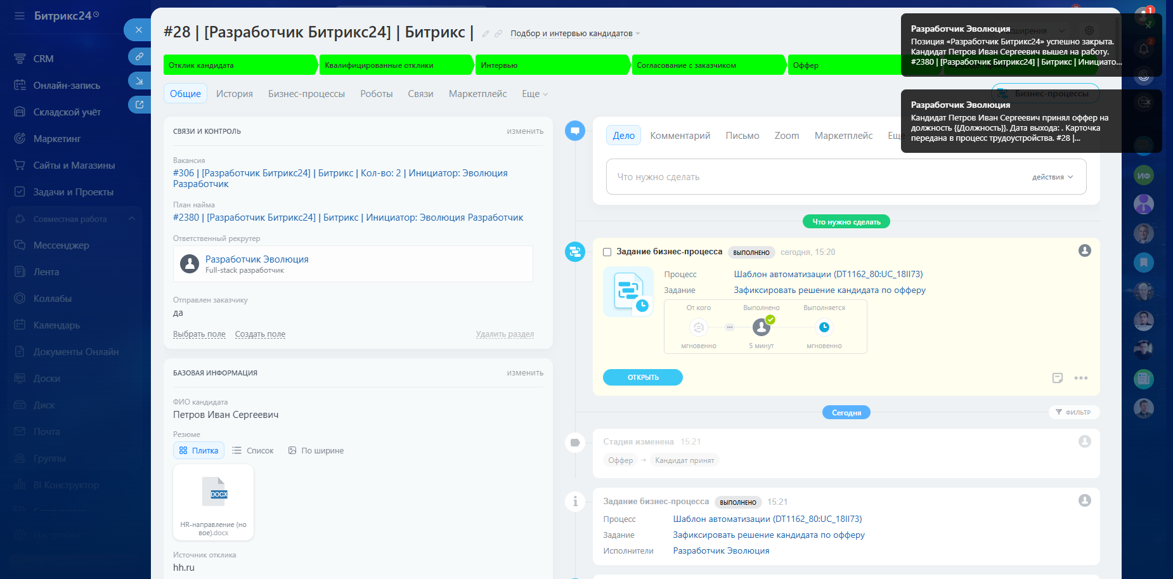The height and width of the screenshot is (579, 1173).
Task: Open the three-dots menu on the task card
Action: (1081, 378)
